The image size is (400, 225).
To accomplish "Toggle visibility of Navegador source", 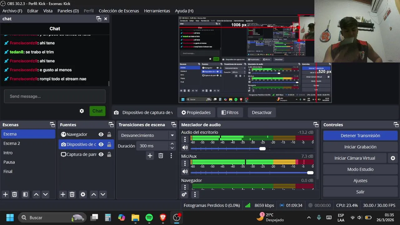I will click(101, 134).
